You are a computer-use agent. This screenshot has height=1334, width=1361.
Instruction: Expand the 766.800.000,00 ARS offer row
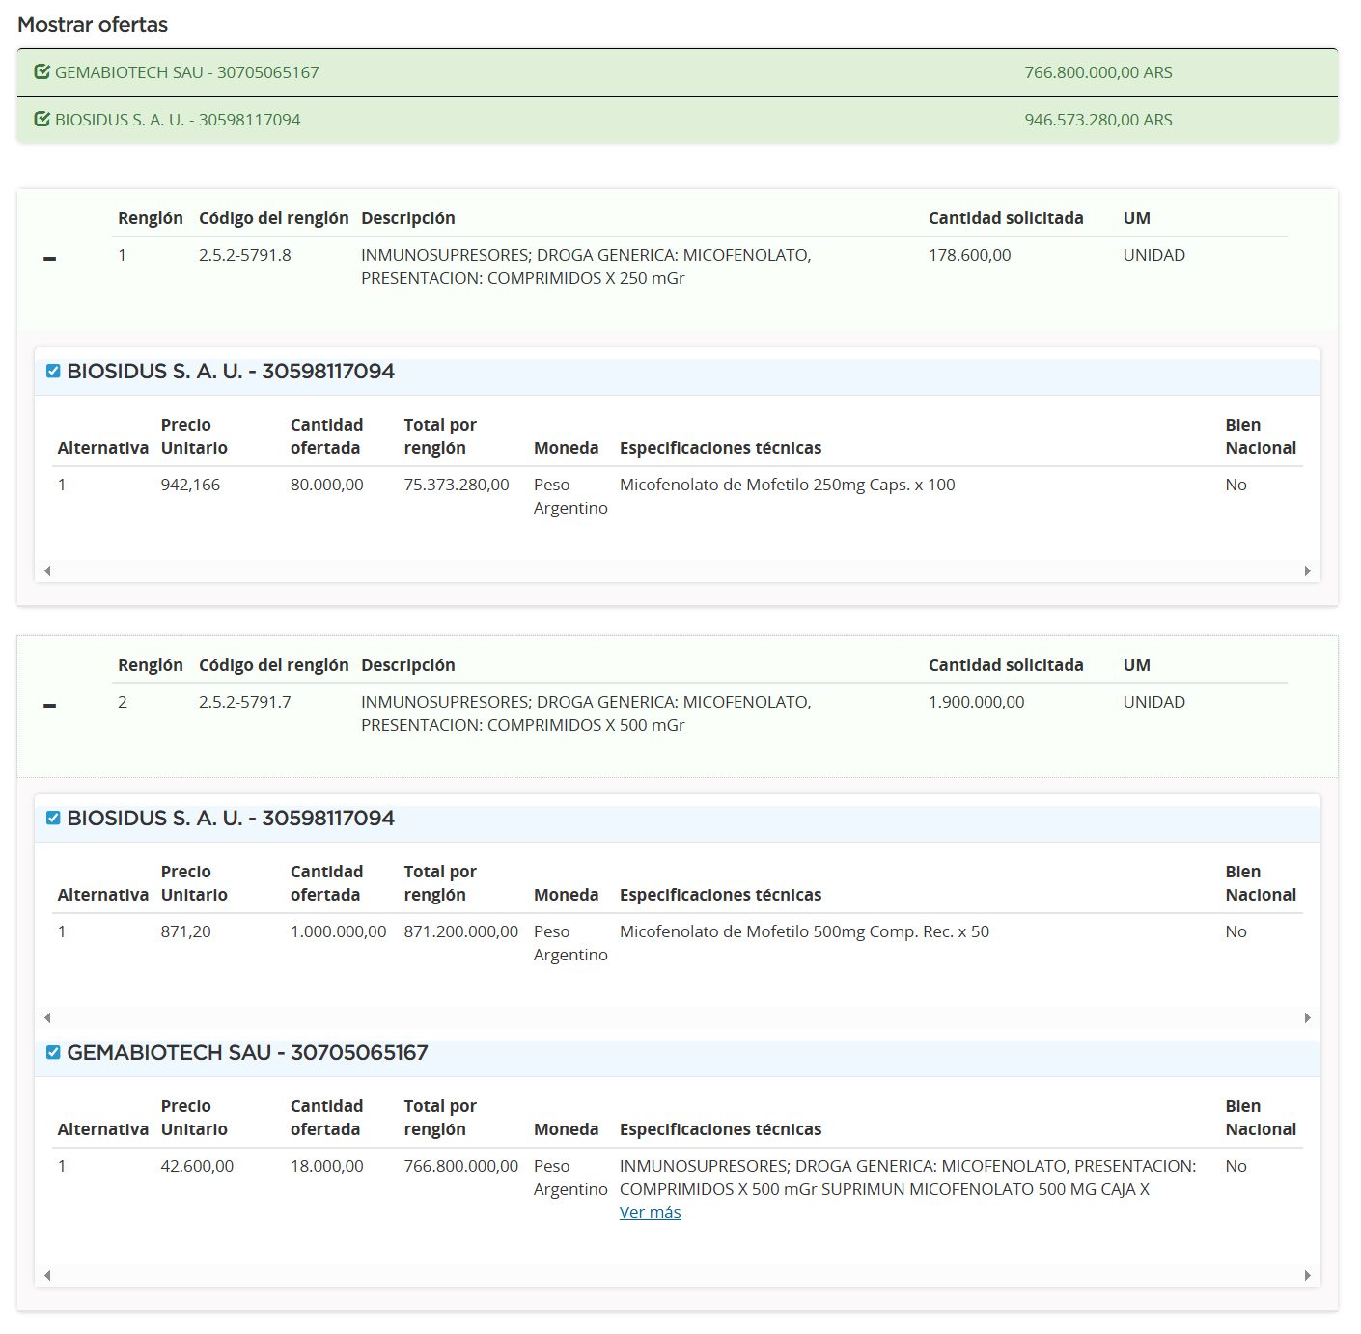pos(1097,72)
